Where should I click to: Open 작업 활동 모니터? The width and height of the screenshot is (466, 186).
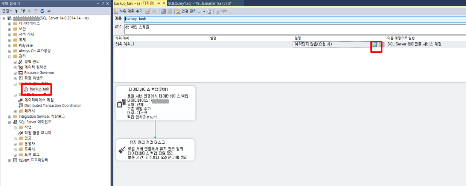[x=38, y=133]
